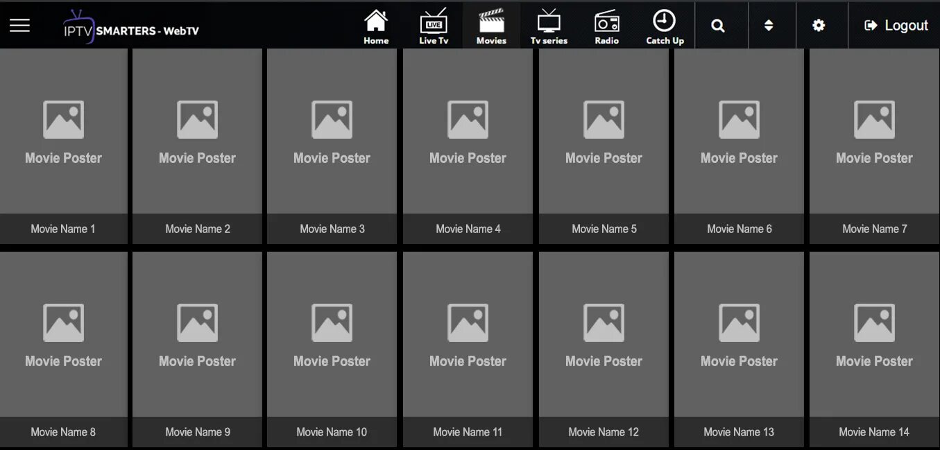Image resolution: width=940 pixels, height=450 pixels.
Task: Click the 'Movie Name 7' title text
Action: pos(875,229)
